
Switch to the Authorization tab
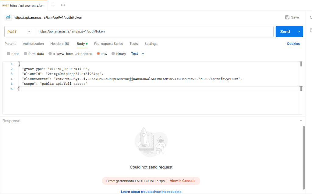click(x=33, y=43)
